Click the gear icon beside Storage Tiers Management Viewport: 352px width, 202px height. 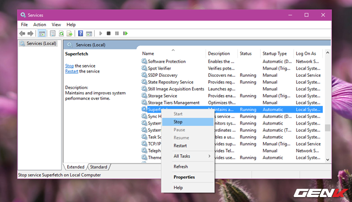(144, 103)
